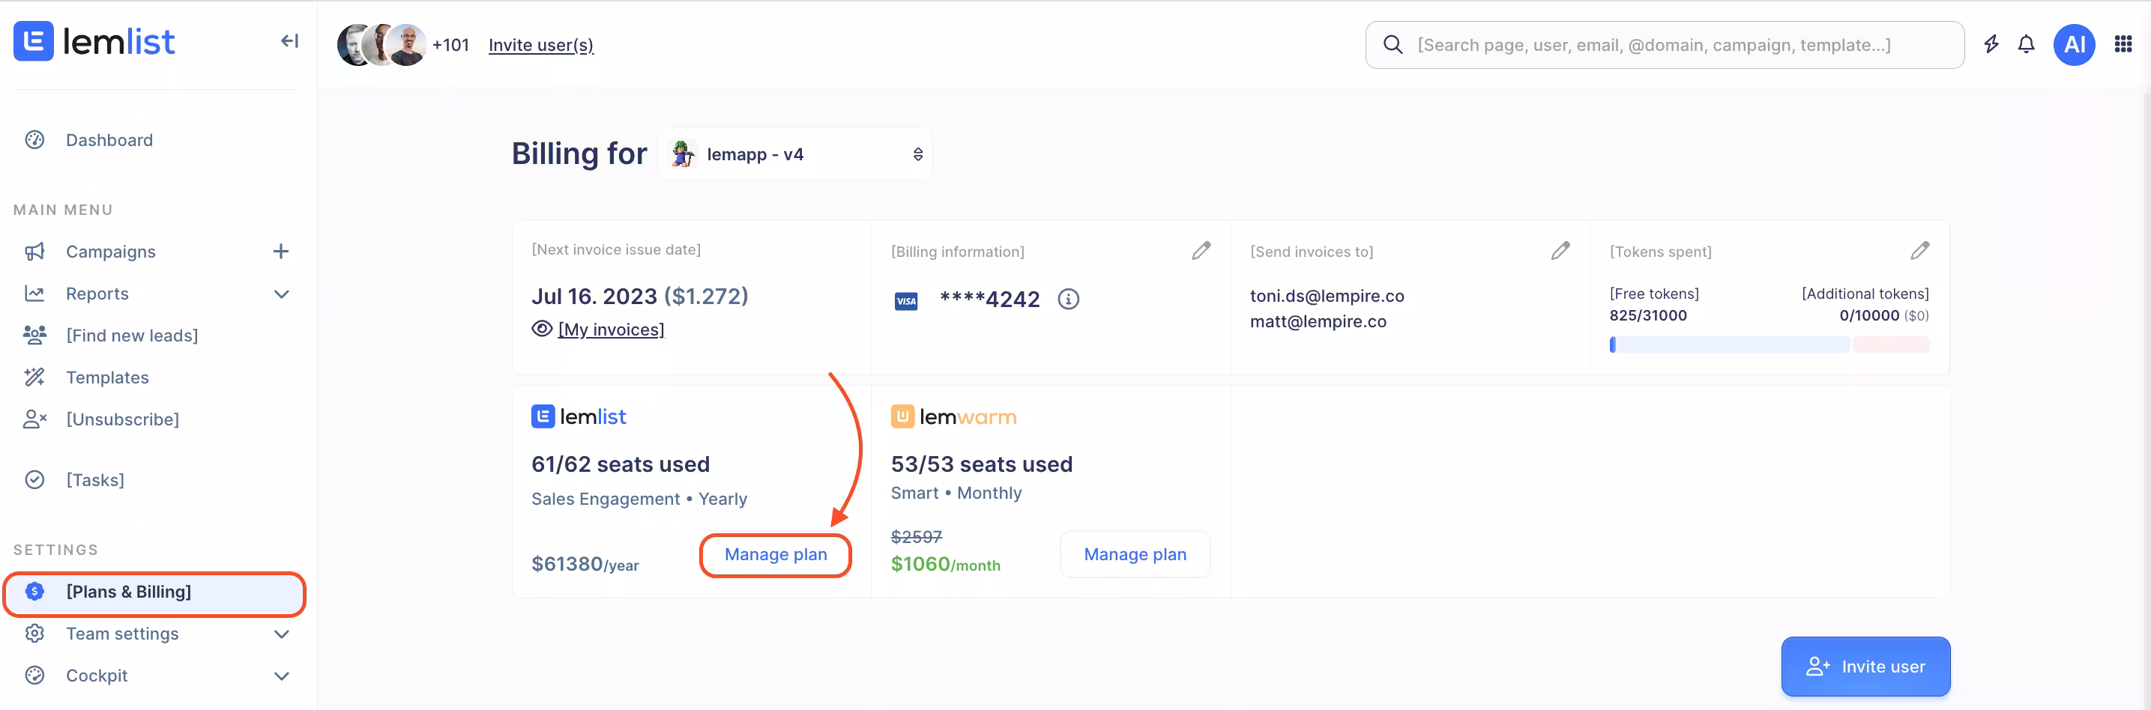The image size is (2151, 710).
Task: Open the apps grid menu
Action: pyautogui.click(x=2123, y=44)
